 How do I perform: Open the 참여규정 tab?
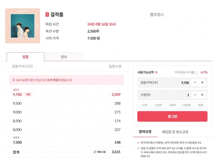pos(145,132)
